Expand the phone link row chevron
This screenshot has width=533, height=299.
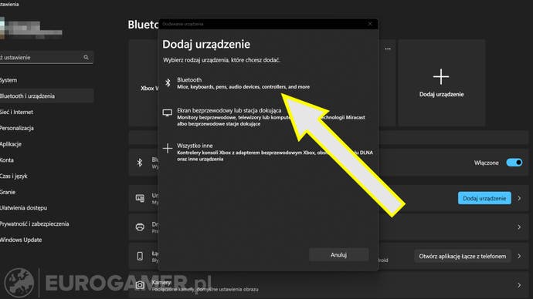click(x=519, y=256)
